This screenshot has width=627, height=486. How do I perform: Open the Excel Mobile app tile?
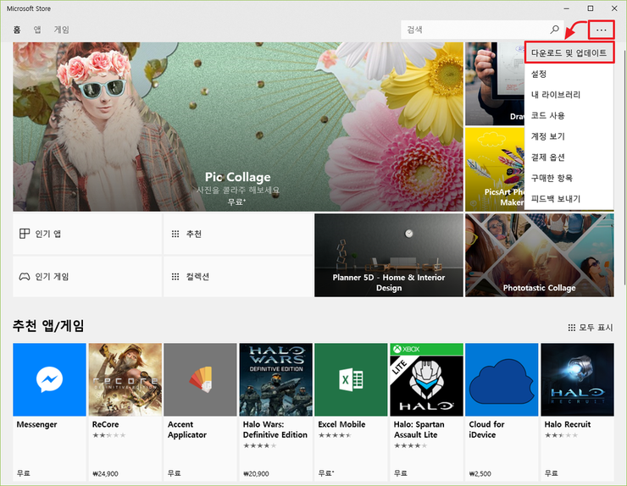pyautogui.click(x=351, y=411)
